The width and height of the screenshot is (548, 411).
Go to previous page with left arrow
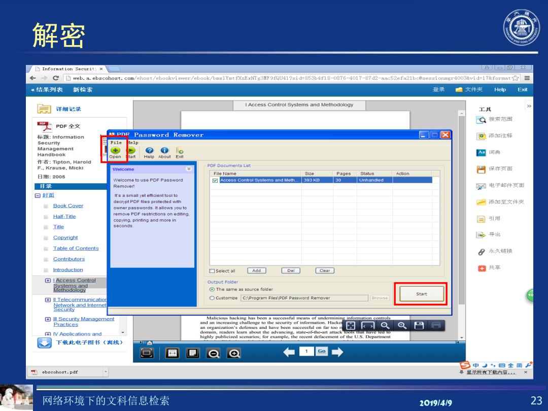click(289, 352)
